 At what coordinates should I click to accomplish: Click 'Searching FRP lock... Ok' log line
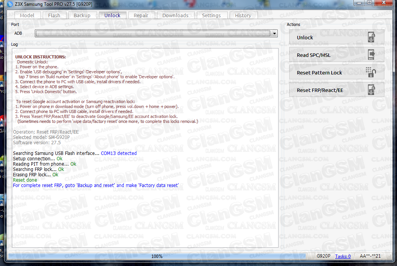click(x=39, y=169)
